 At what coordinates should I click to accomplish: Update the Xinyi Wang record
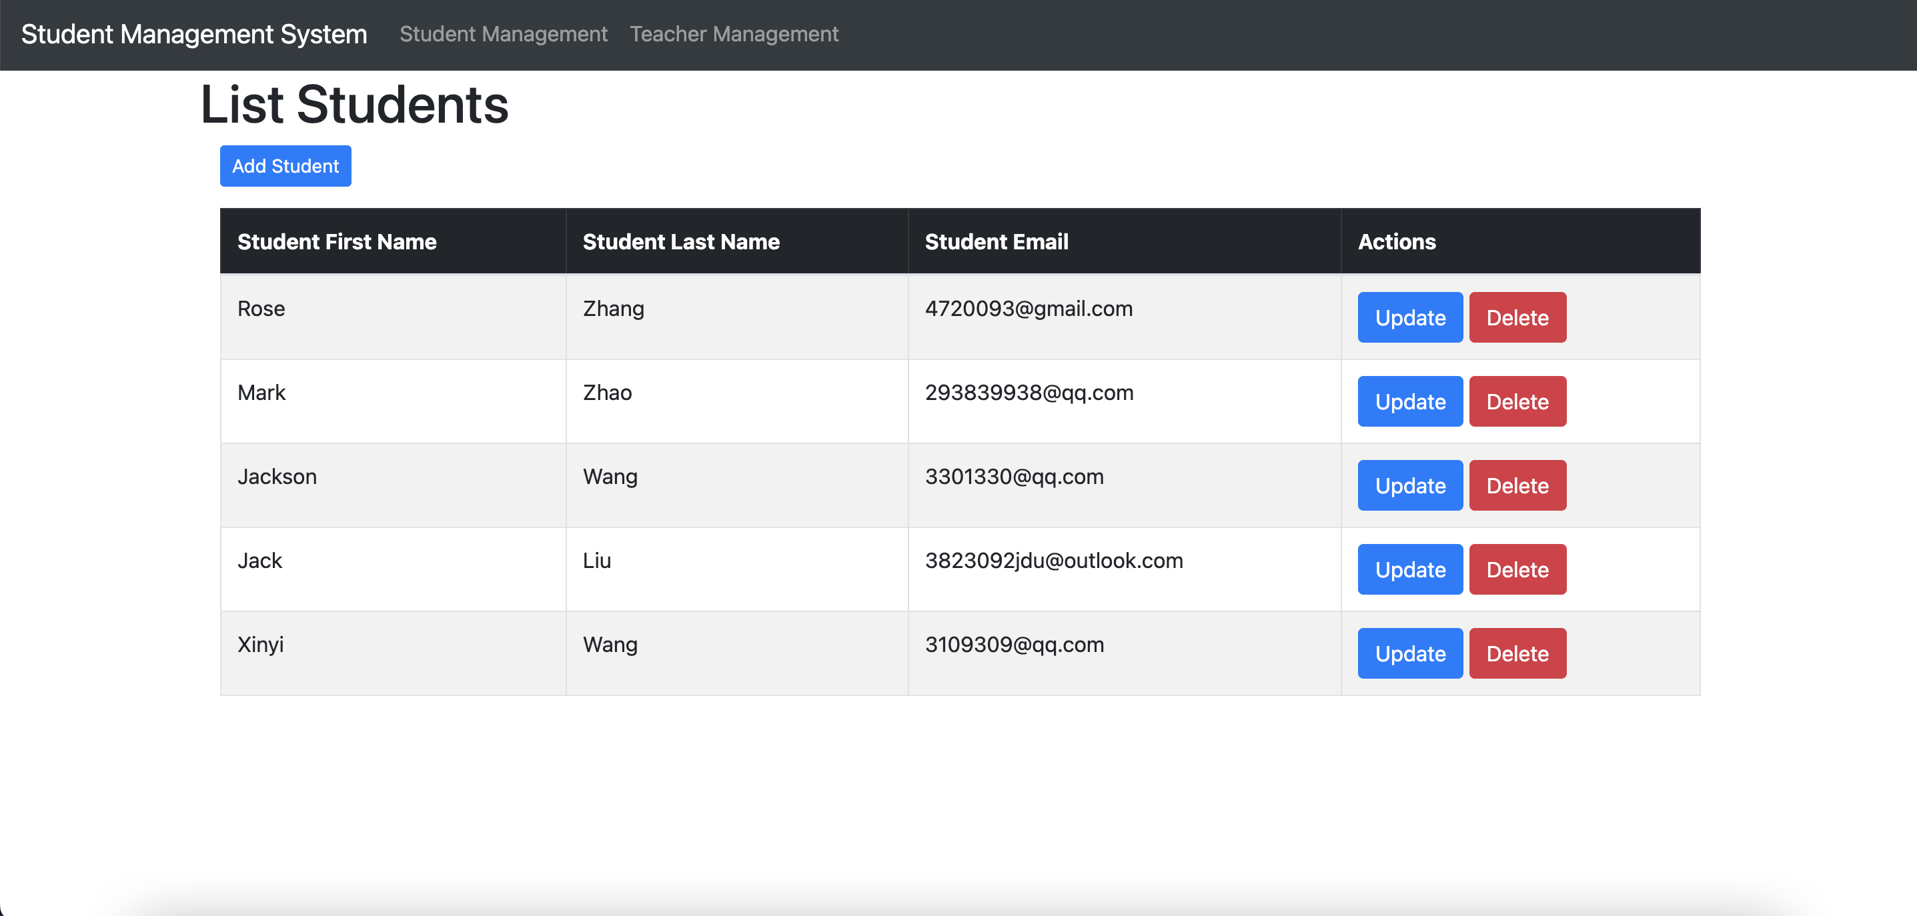(x=1410, y=653)
